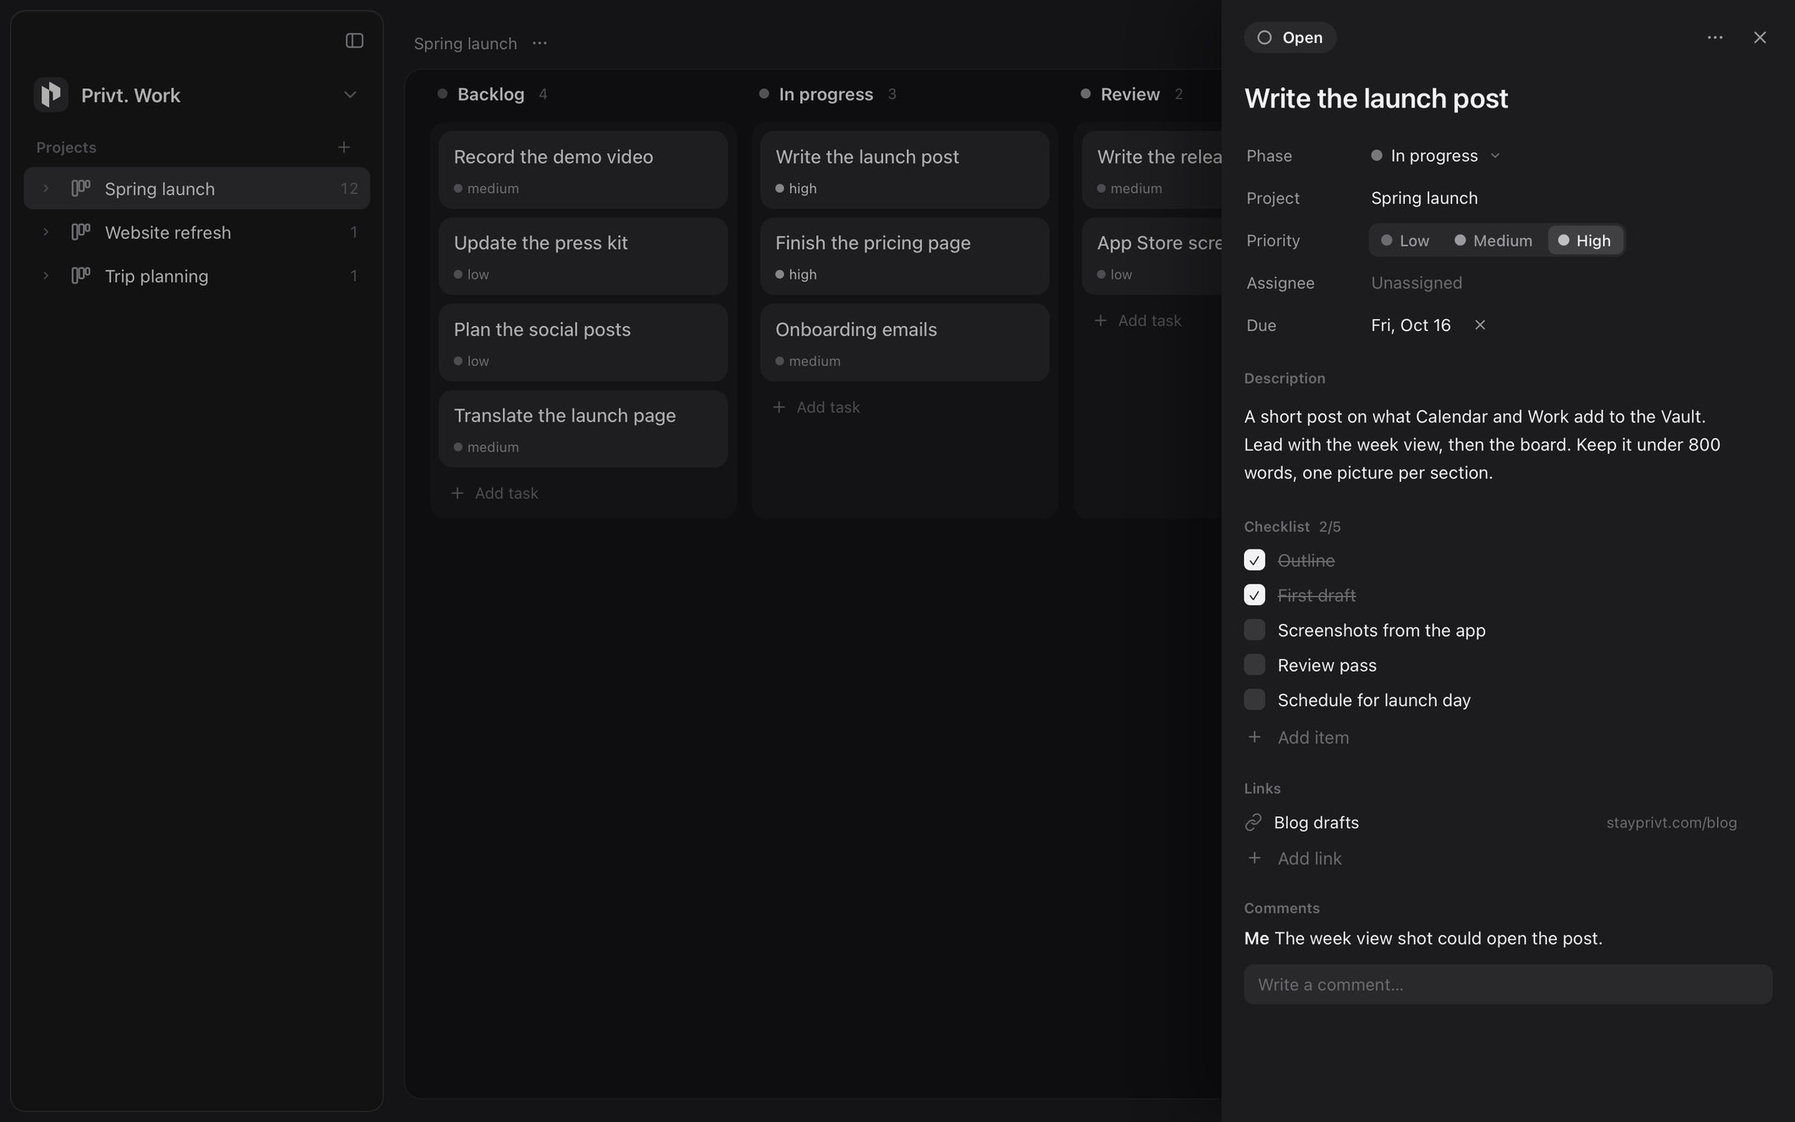Toggle the Open task status pill
1795x1122 pixels.
1290,37
